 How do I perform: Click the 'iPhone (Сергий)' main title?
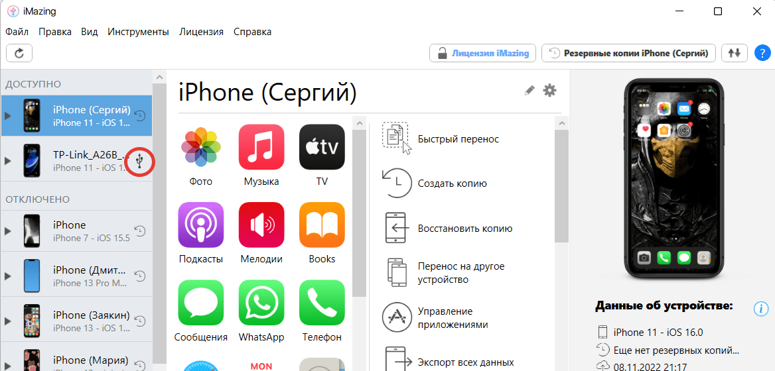pos(267,92)
